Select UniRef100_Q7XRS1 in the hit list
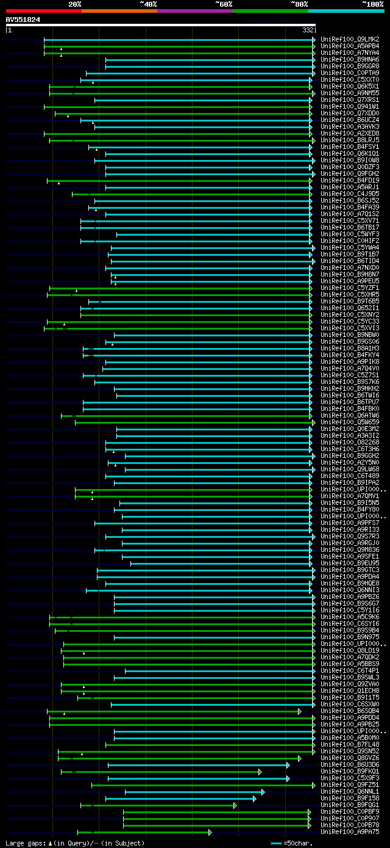This screenshot has height=848, width=390. tap(350, 100)
